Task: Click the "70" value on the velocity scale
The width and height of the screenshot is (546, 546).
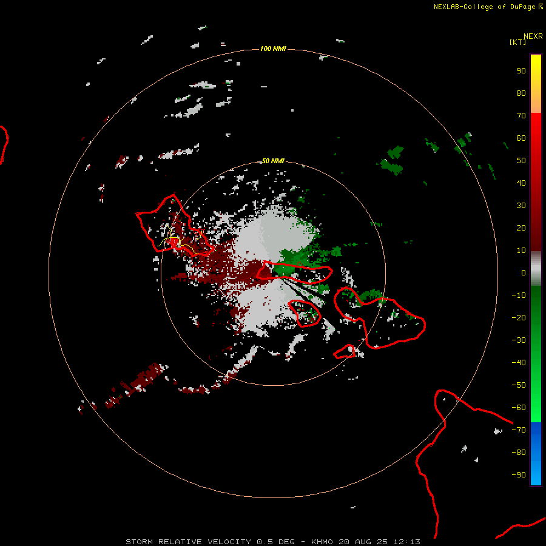Action: 521,116
